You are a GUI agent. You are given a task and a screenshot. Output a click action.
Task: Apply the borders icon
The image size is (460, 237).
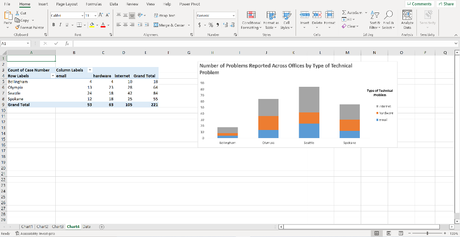pyautogui.click(x=79, y=25)
